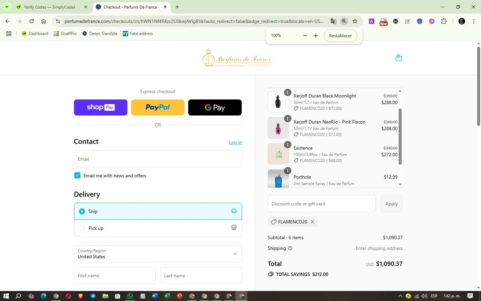The width and height of the screenshot is (481, 301).
Task: Reload the page
Action: [31, 21]
